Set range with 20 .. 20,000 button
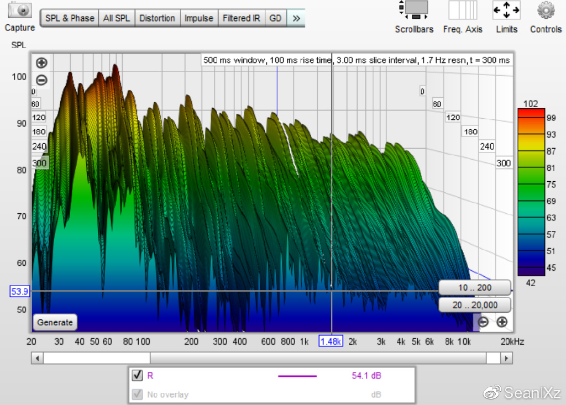566x405 pixels. pos(475,305)
